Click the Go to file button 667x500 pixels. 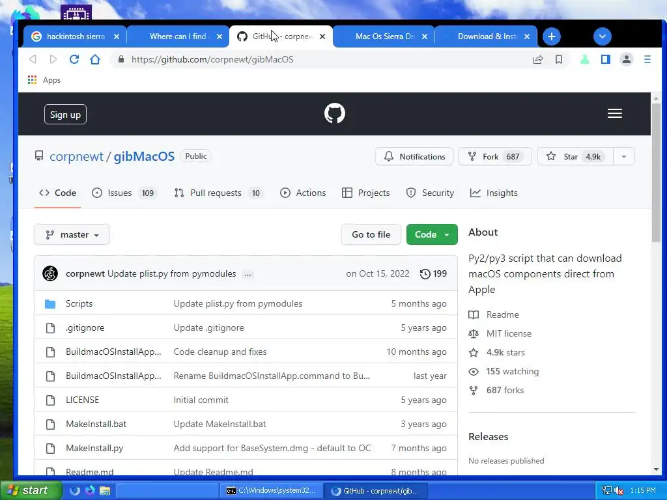pyautogui.click(x=371, y=234)
